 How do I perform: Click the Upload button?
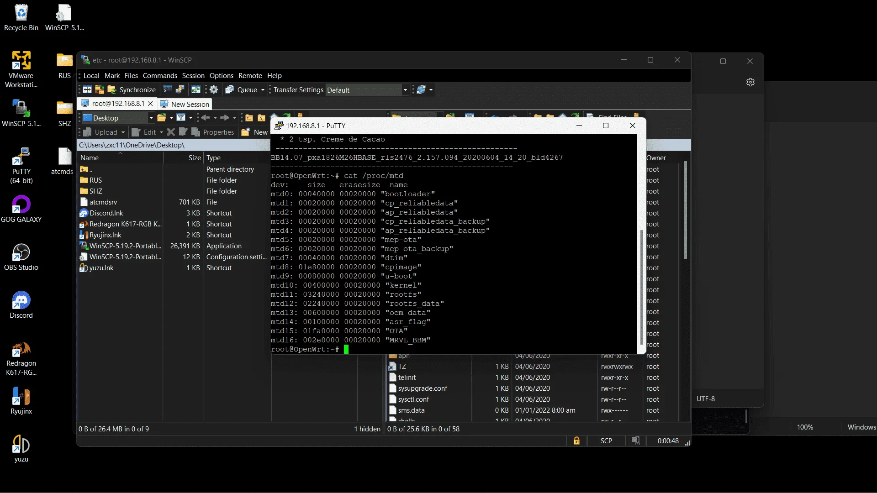click(101, 132)
